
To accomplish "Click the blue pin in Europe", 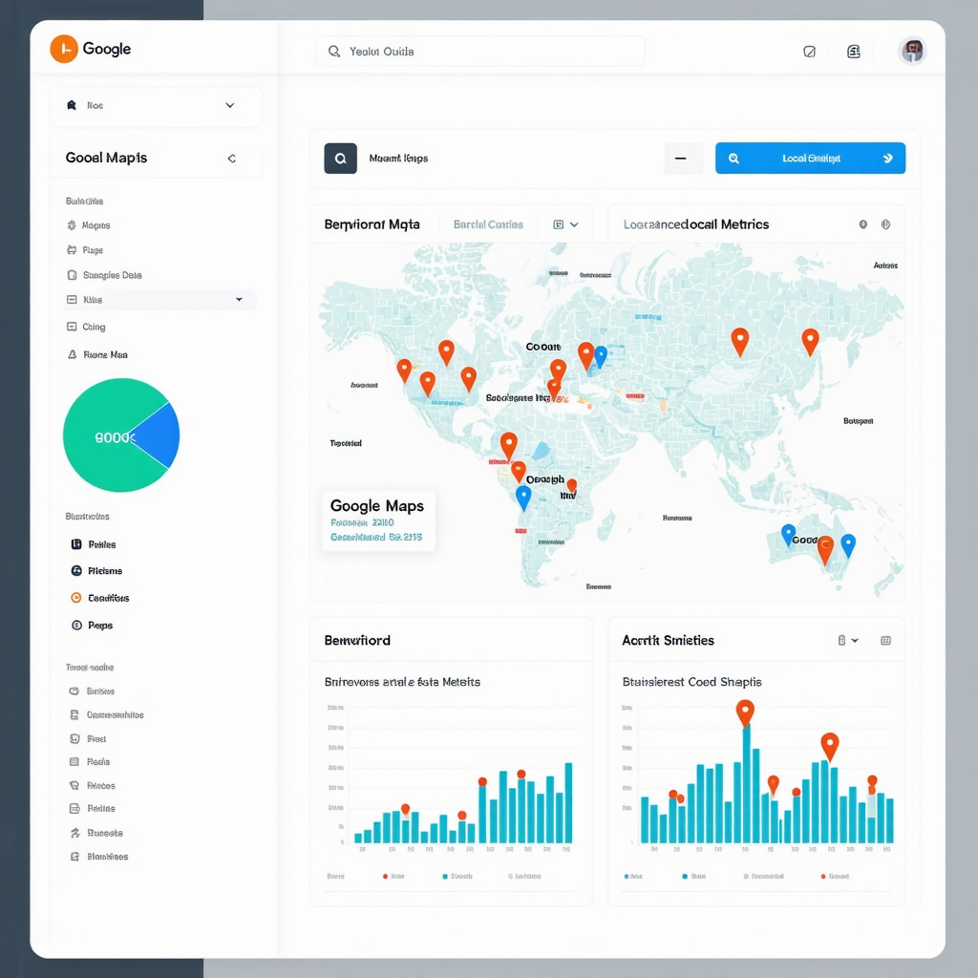I will click(601, 356).
